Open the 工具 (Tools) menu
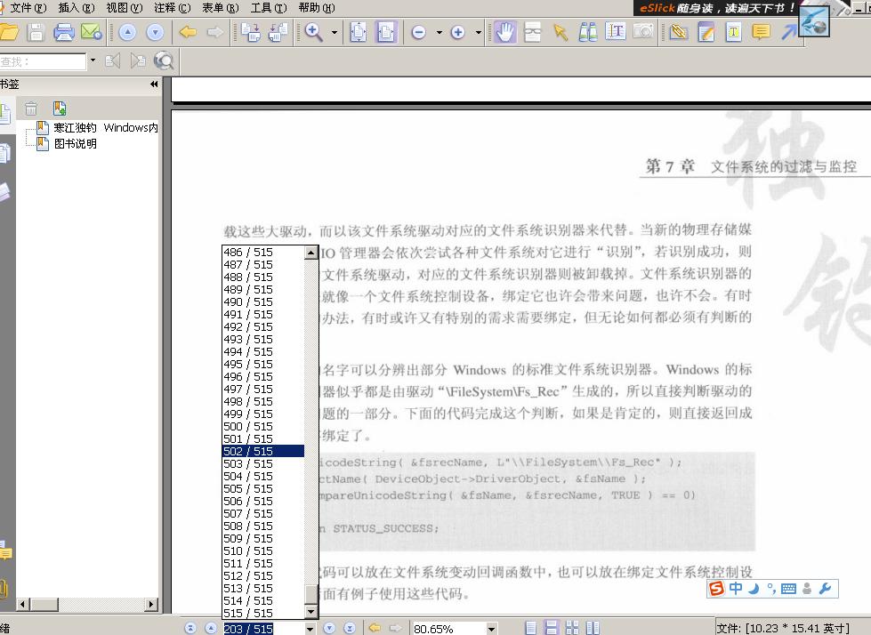Viewport: 871px width, 635px height. (x=269, y=8)
